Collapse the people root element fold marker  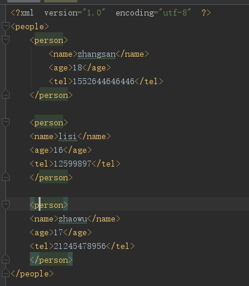[5, 26]
